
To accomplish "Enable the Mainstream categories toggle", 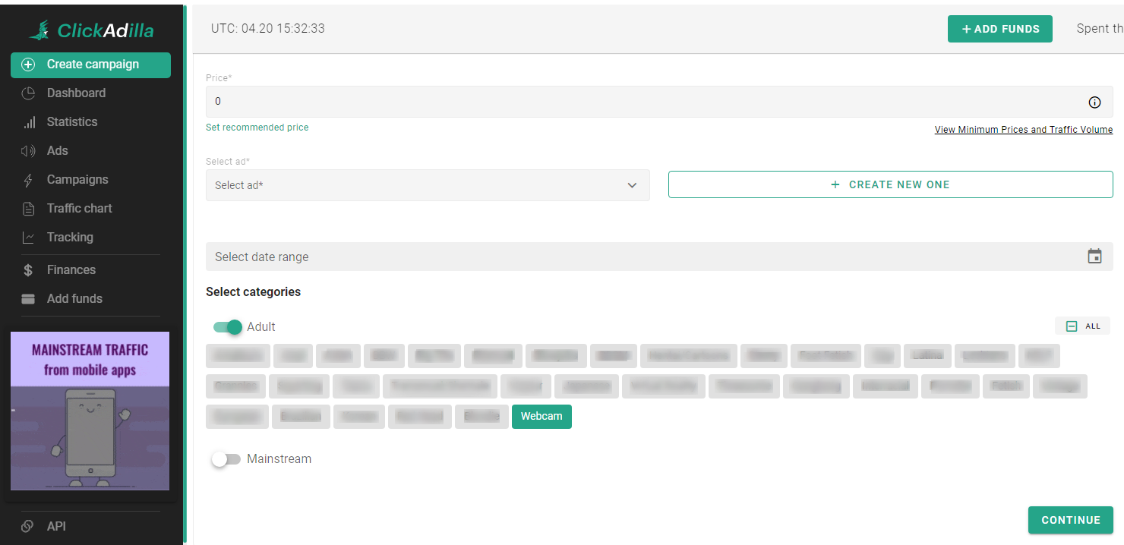I will click(x=226, y=459).
